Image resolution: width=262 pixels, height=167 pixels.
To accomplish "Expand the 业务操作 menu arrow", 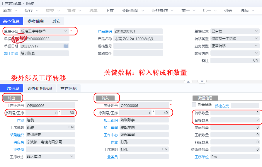I will pyautogui.click(x=172, y=11).
